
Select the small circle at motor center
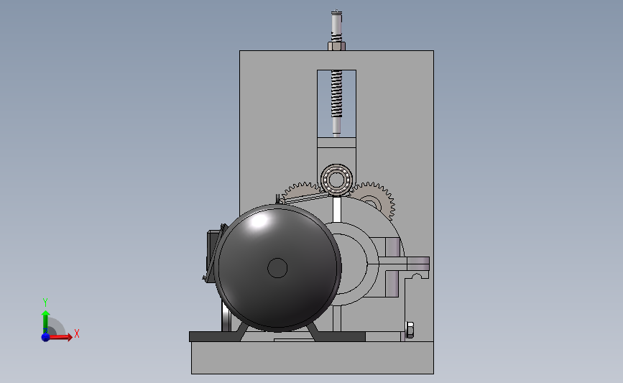[277, 268]
